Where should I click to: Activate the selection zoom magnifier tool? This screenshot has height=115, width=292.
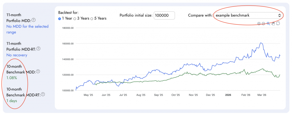click(268, 24)
